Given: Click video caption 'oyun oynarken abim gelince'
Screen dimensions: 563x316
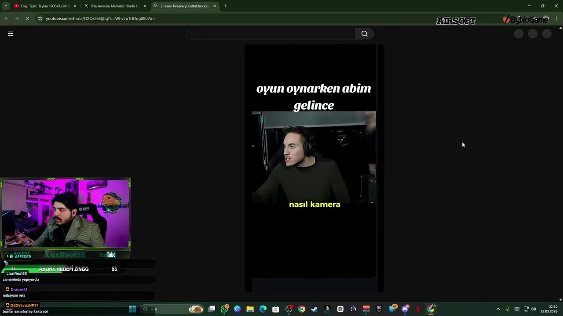Looking at the screenshot, I should [x=314, y=97].
